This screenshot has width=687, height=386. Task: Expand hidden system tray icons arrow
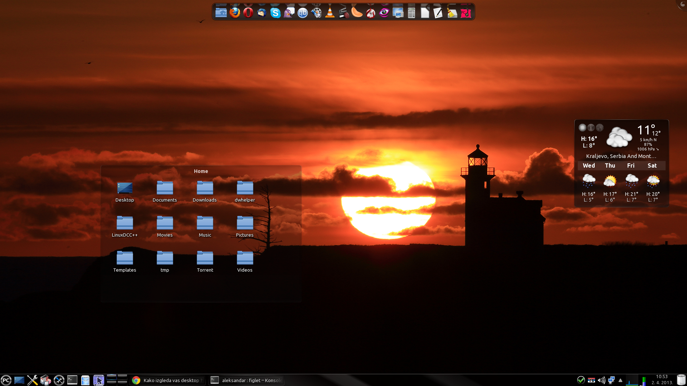620,380
